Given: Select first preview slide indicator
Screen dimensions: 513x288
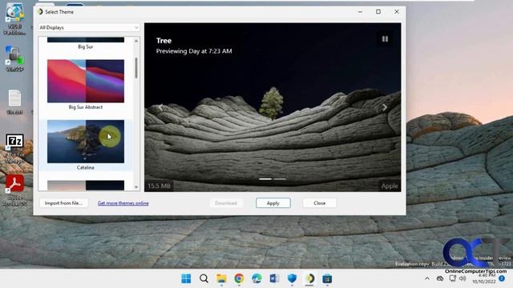Looking at the screenshot, I should pyautogui.click(x=265, y=179).
